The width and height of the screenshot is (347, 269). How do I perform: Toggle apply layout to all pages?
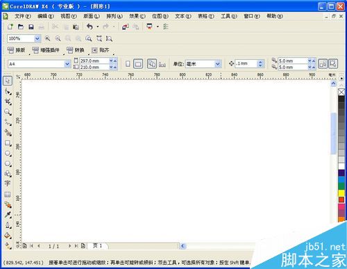click(152, 64)
